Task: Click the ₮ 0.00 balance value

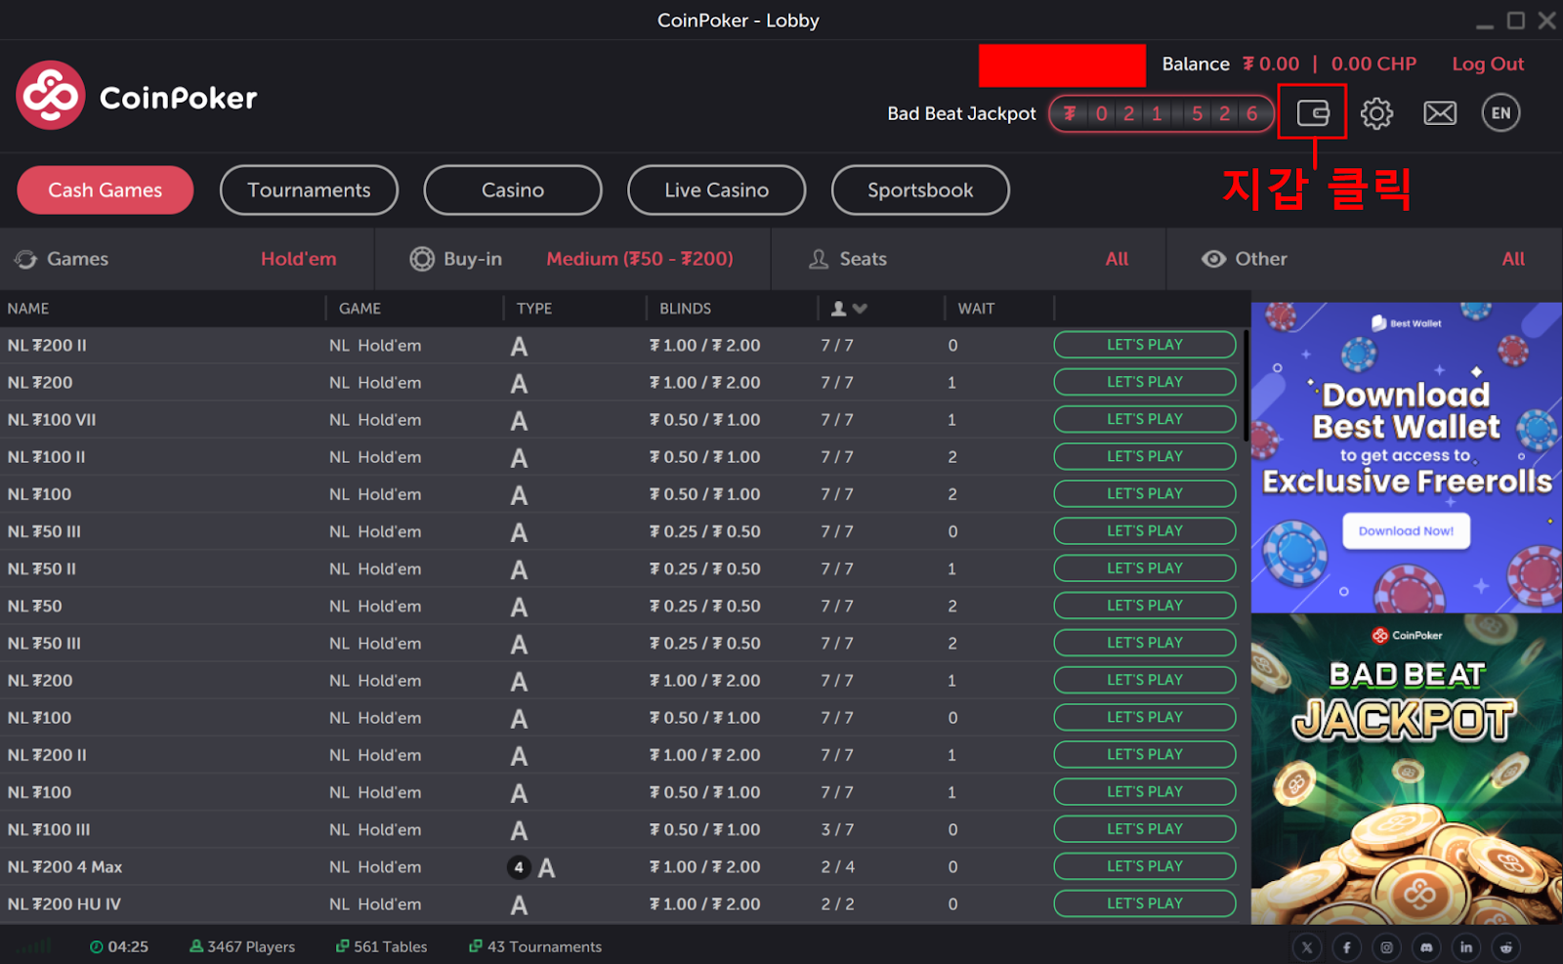Action: tap(1271, 63)
